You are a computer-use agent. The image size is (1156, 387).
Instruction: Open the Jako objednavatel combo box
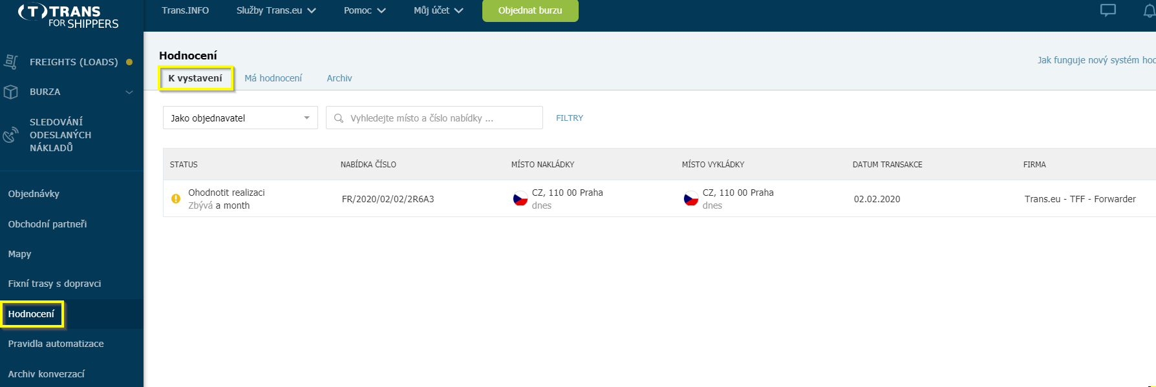pyautogui.click(x=241, y=118)
